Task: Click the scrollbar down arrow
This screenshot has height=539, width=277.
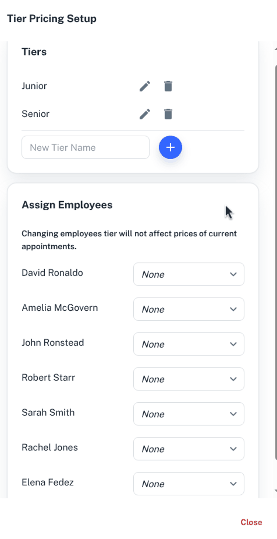Action: click(276, 491)
